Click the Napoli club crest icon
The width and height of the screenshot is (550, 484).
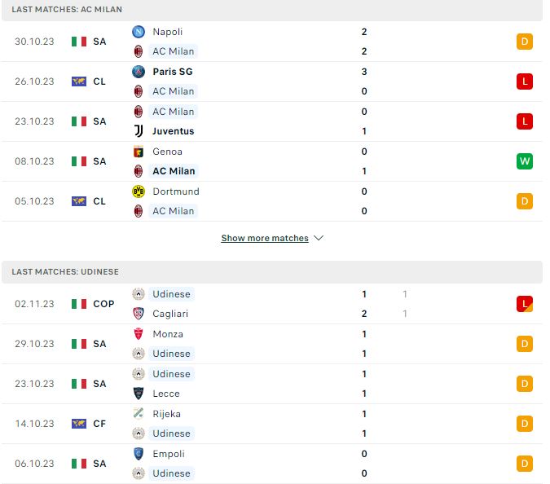click(x=139, y=32)
